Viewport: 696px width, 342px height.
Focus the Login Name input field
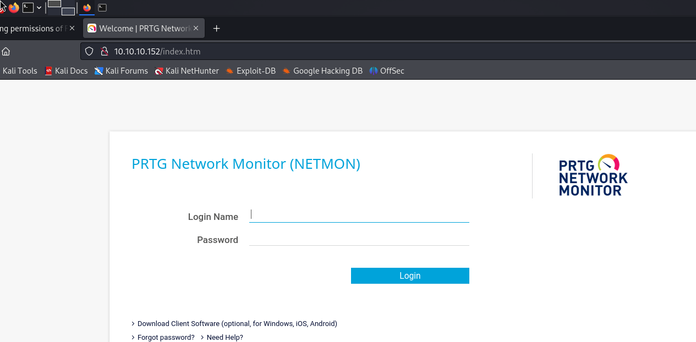pyautogui.click(x=359, y=215)
